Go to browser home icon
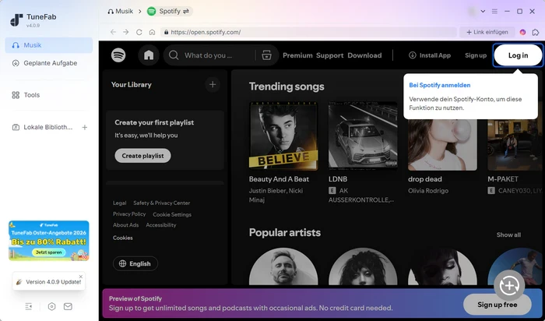Viewport: 545px width, 321px height. pos(152,32)
